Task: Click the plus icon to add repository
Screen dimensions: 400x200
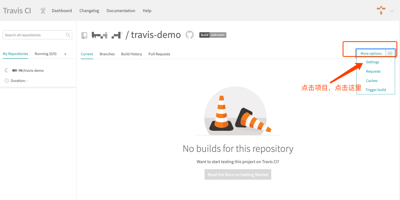Action: pyautogui.click(x=65, y=54)
